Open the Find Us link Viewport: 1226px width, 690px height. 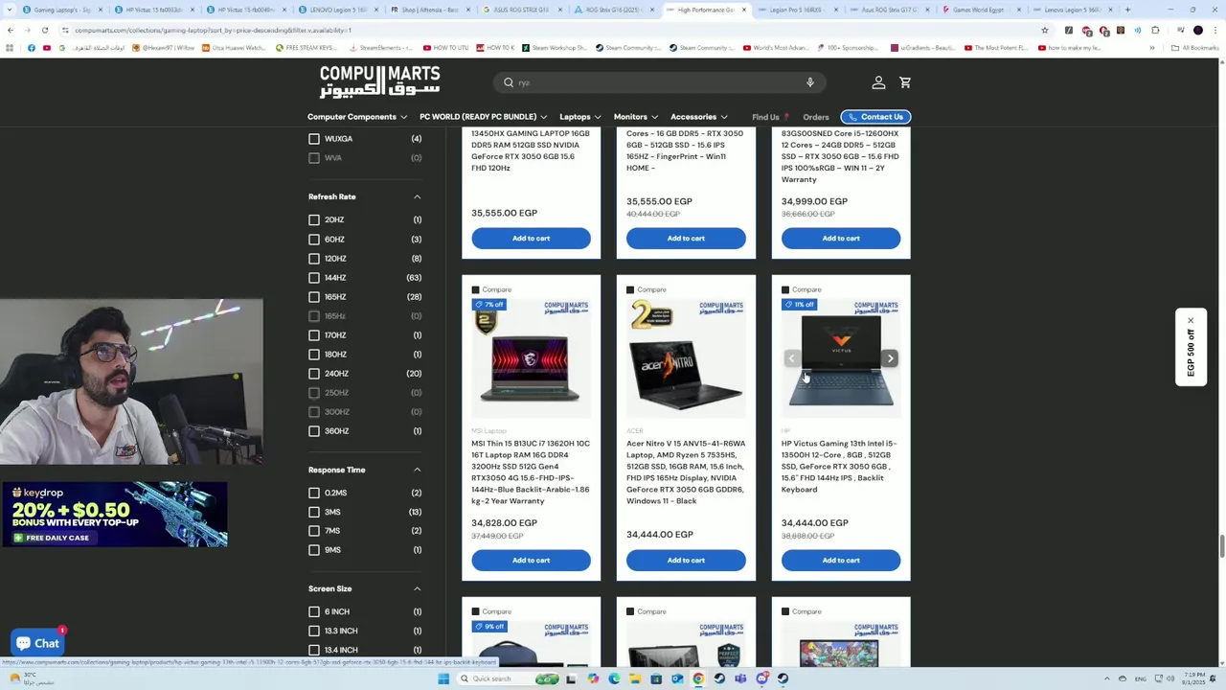(x=770, y=117)
